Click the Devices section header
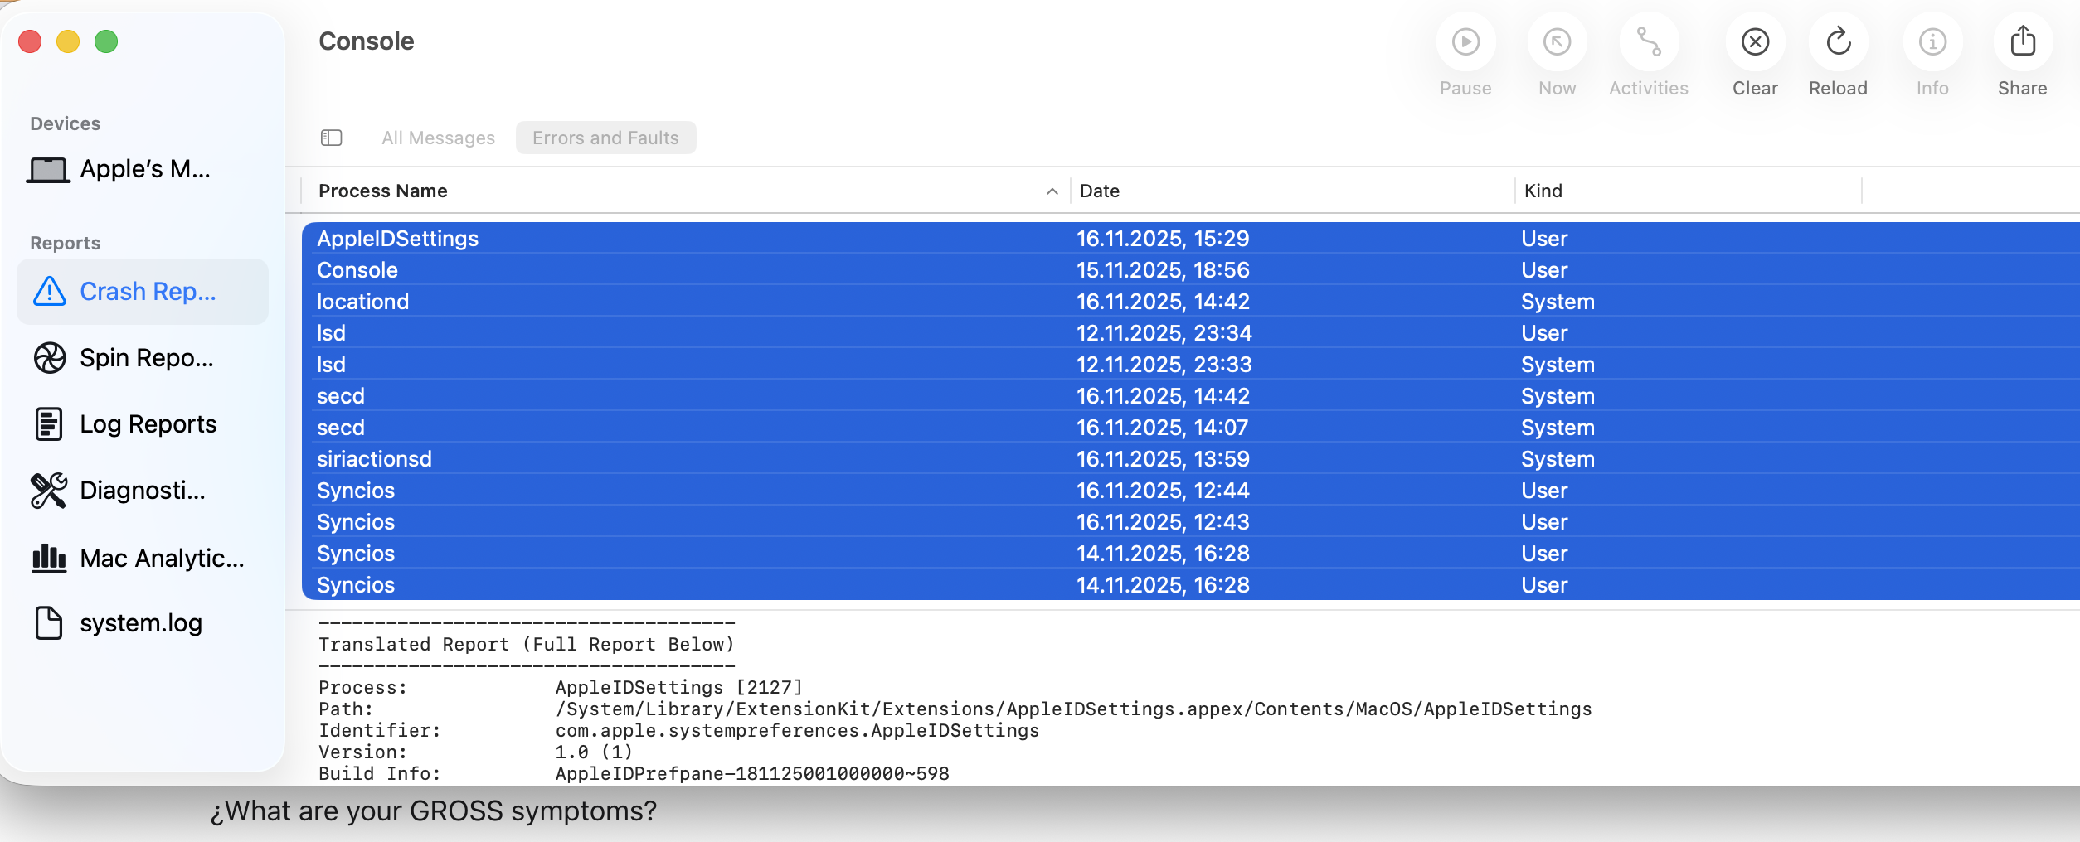The width and height of the screenshot is (2080, 842). tap(66, 123)
